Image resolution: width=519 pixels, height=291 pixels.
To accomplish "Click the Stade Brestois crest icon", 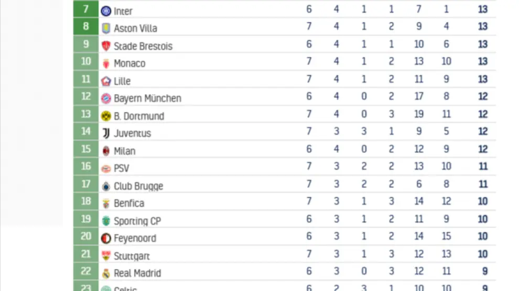I will (x=106, y=46).
